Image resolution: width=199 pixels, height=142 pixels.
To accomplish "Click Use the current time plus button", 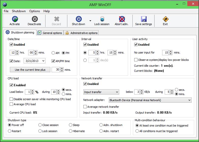I will click(30, 70).
